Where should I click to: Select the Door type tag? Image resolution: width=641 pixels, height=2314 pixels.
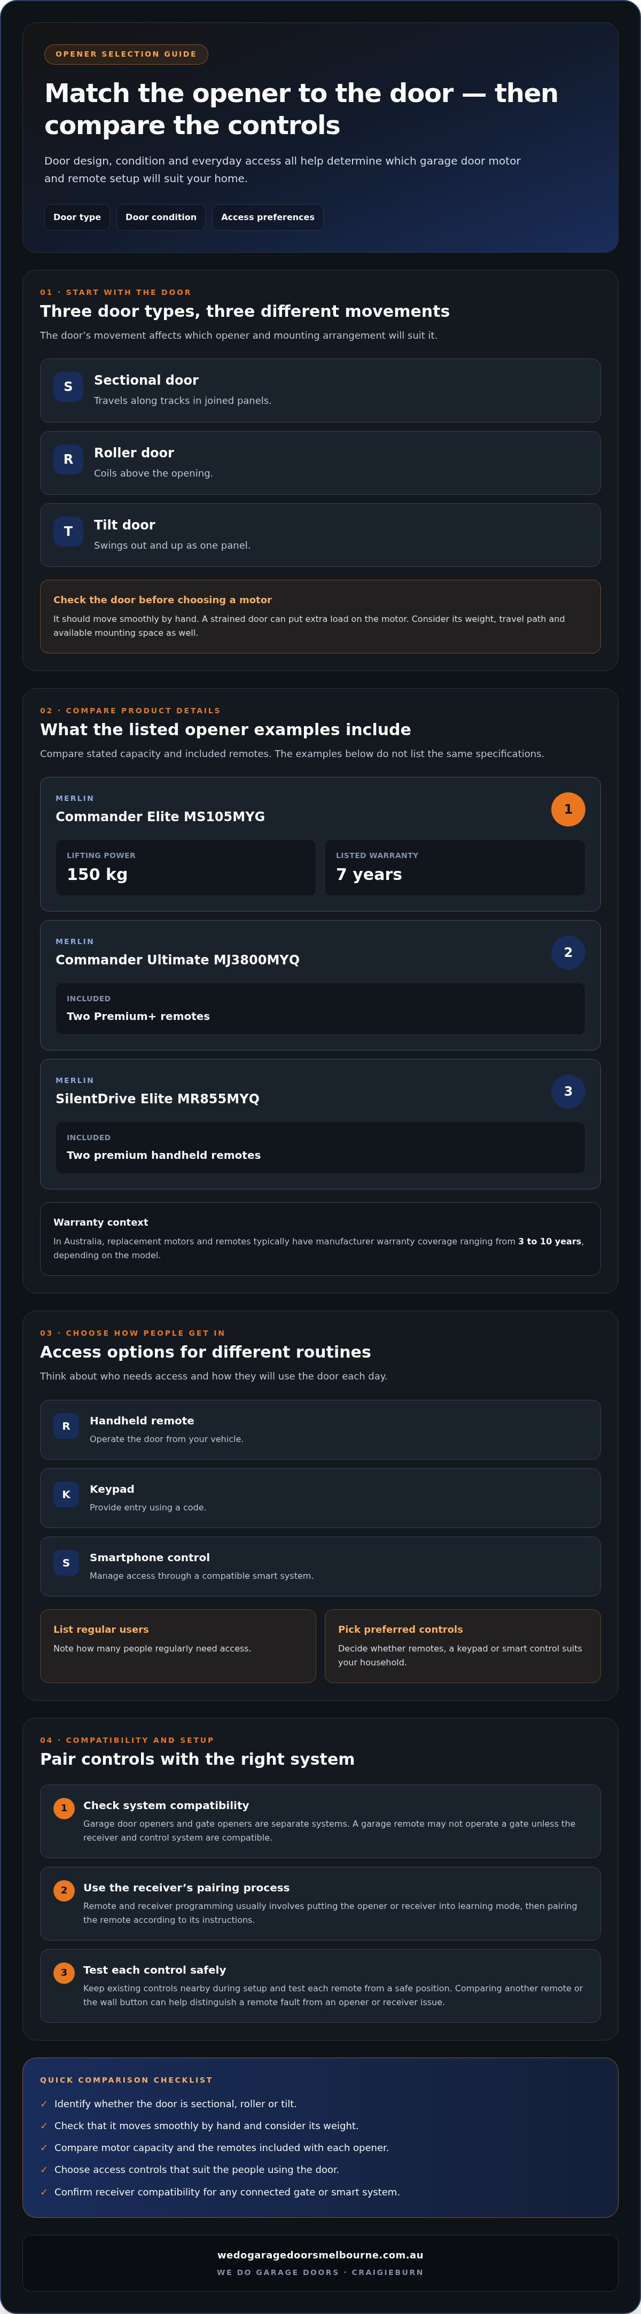tap(77, 217)
